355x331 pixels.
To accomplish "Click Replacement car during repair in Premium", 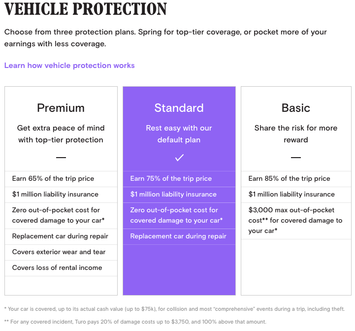I will [x=61, y=236].
